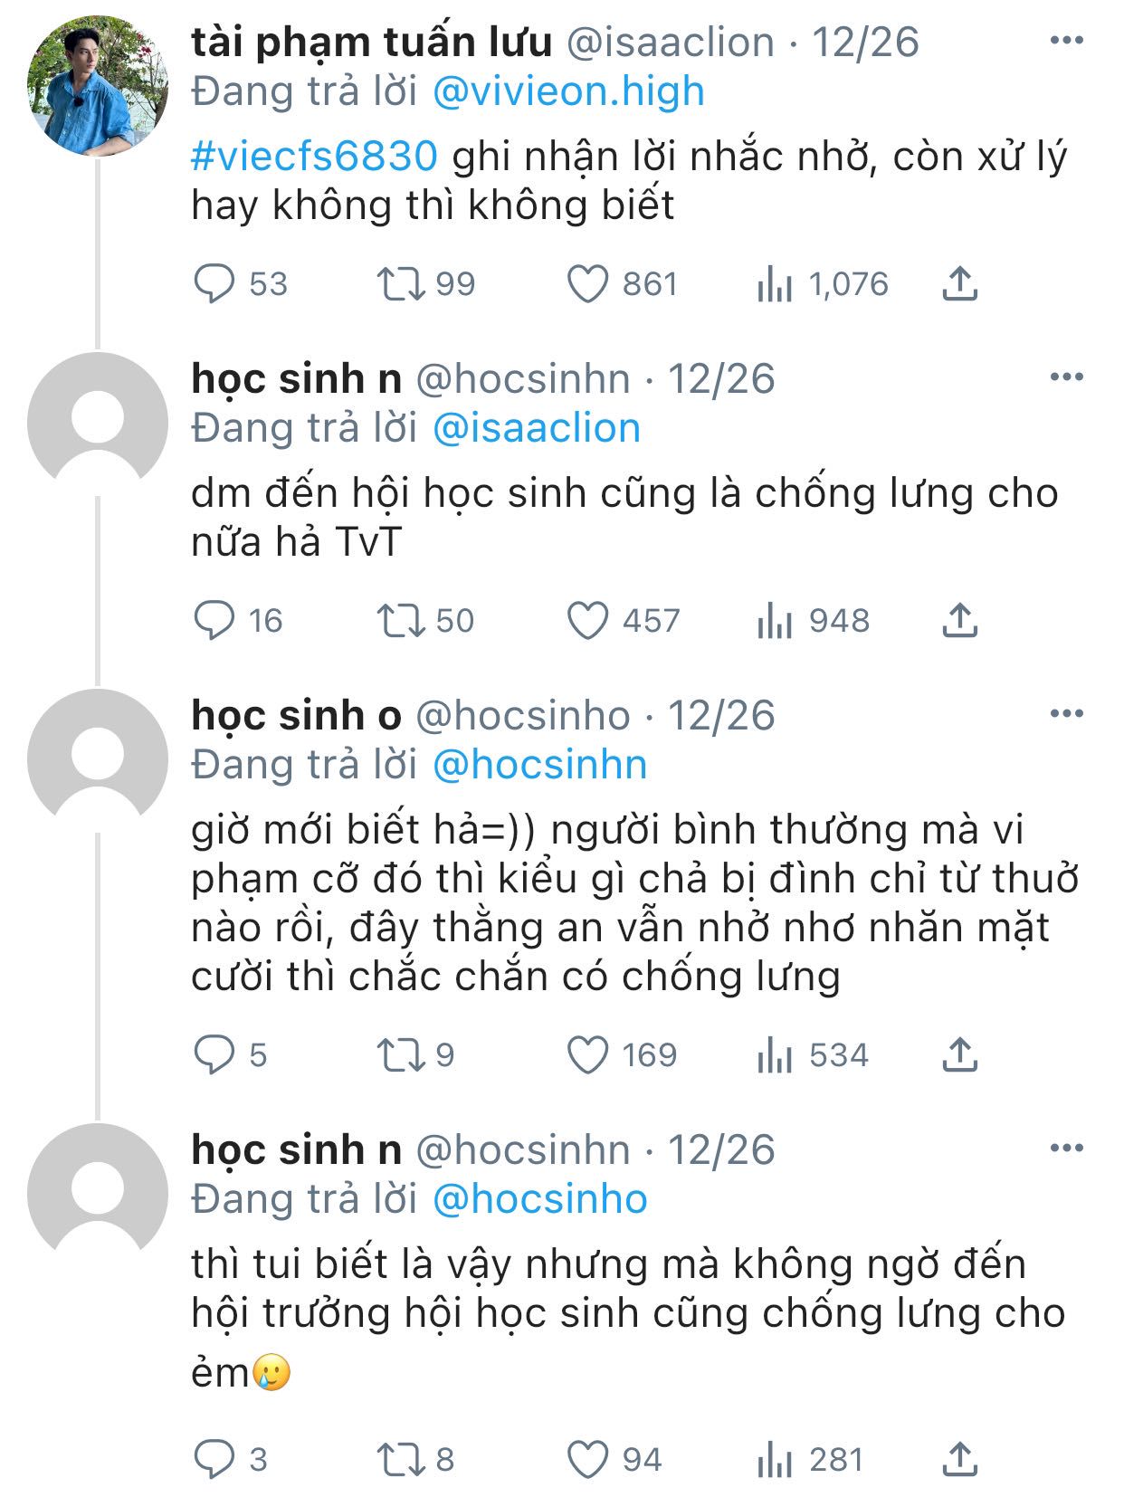
Task: Open học sinh o's default avatar
Action: [x=98, y=759]
